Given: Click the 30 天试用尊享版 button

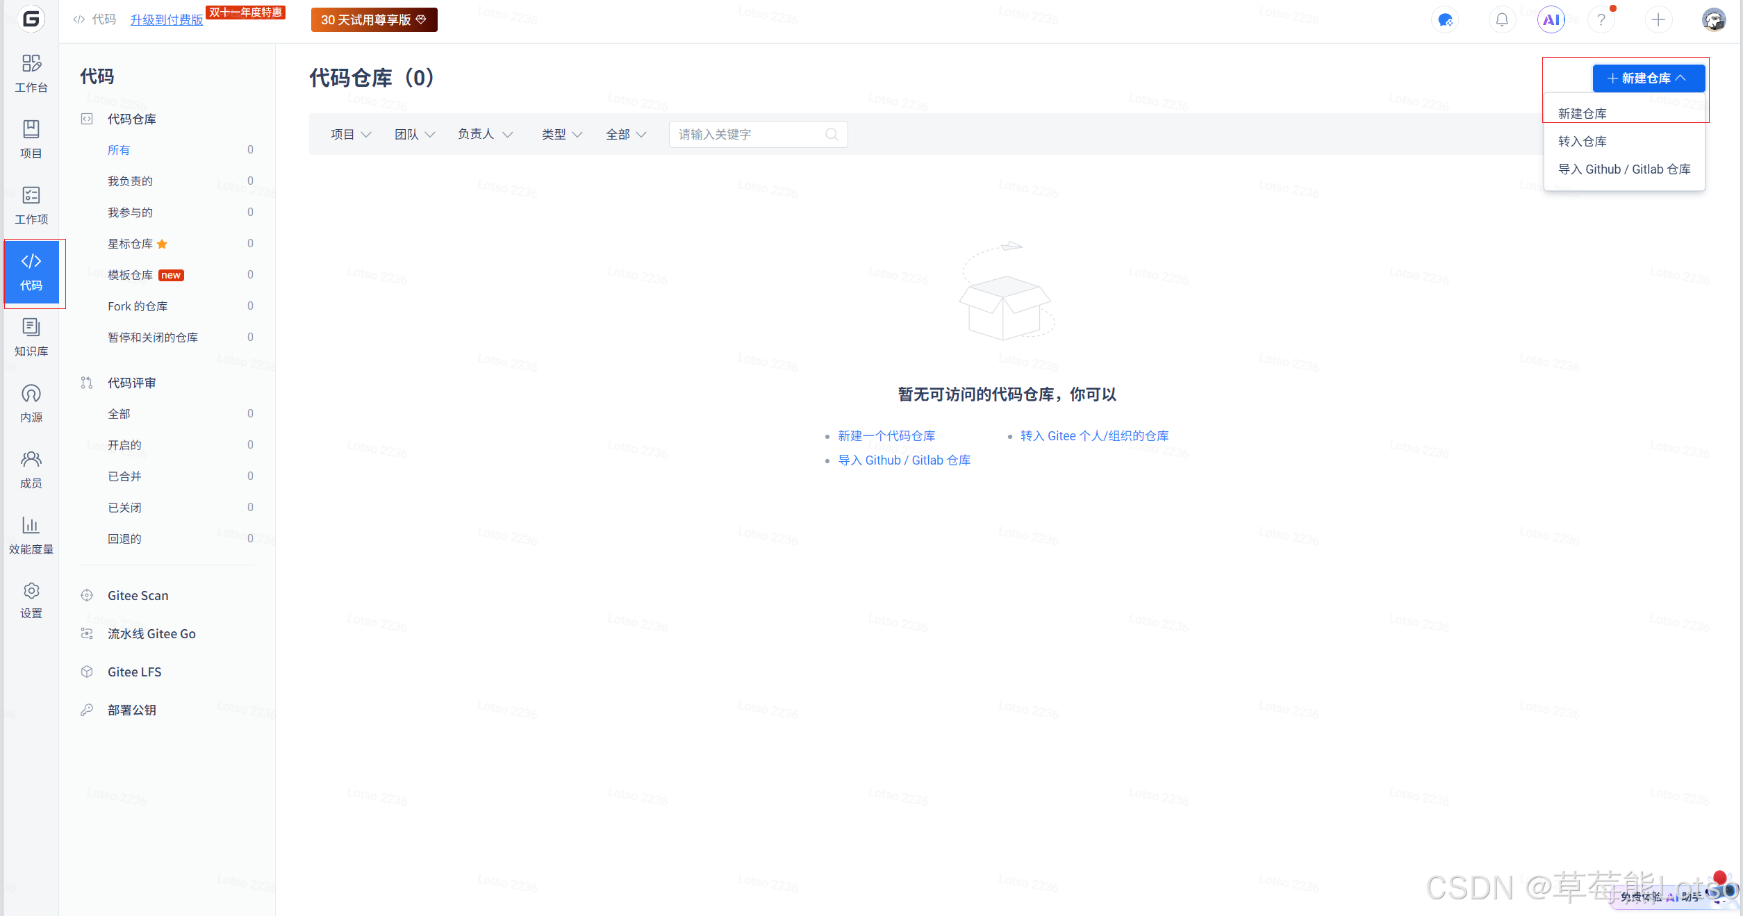Looking at the screenshot, I should click(x=374, y=20).
